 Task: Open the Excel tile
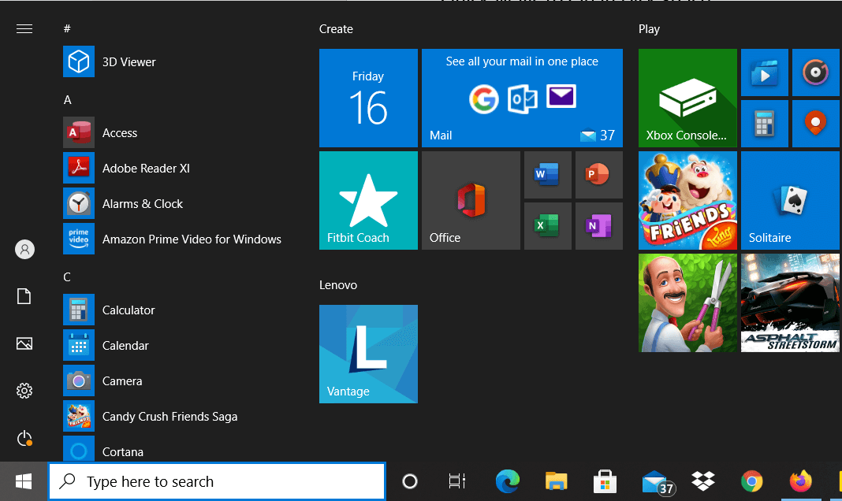click(548, 226)
